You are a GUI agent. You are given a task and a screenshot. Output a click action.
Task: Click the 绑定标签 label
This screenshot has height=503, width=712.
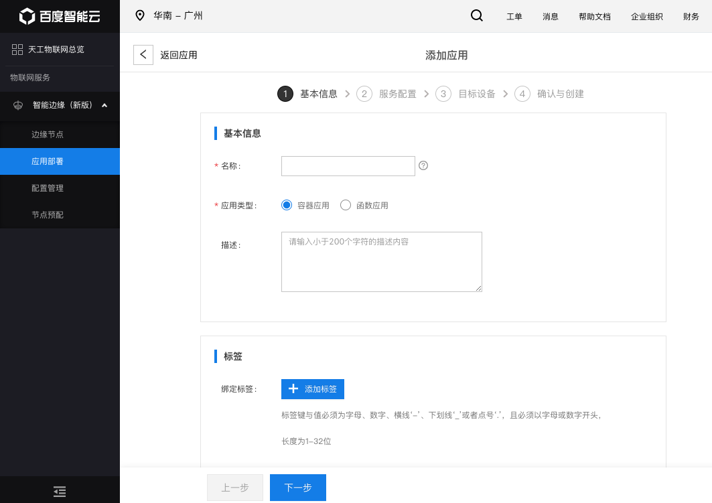point(239,389)
